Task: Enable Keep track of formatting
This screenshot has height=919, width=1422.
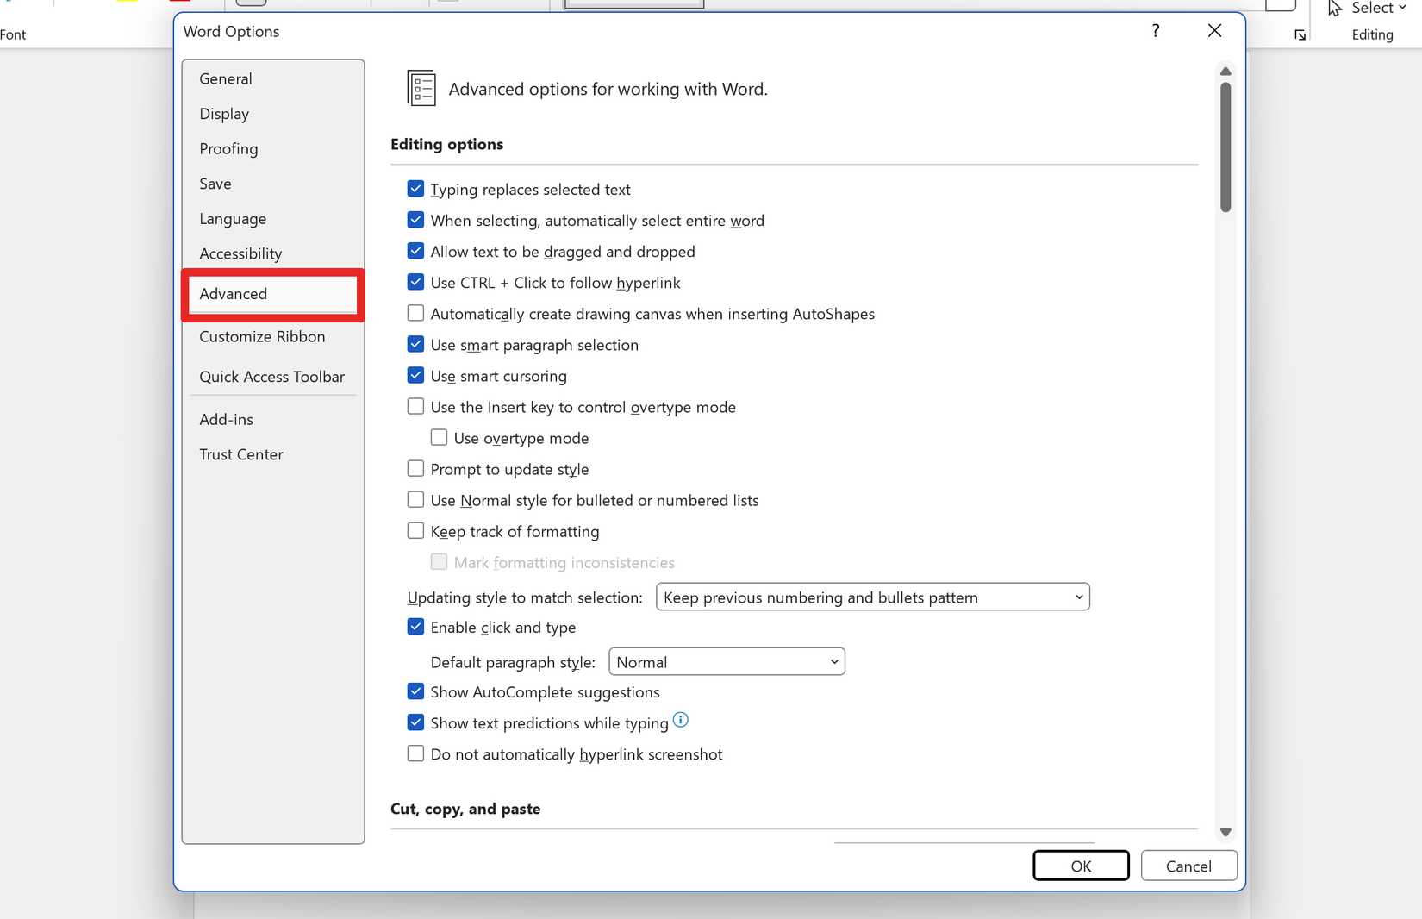Action: click(415, 530)
